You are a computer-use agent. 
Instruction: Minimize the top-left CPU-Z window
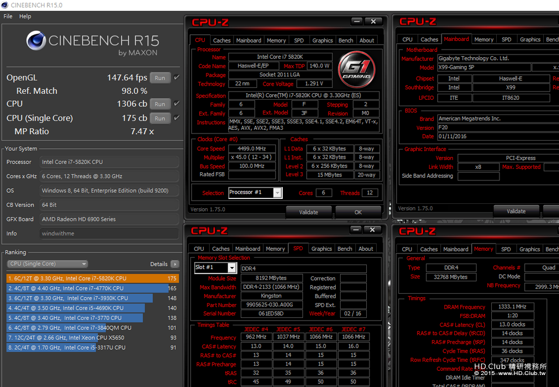[356, 21]
